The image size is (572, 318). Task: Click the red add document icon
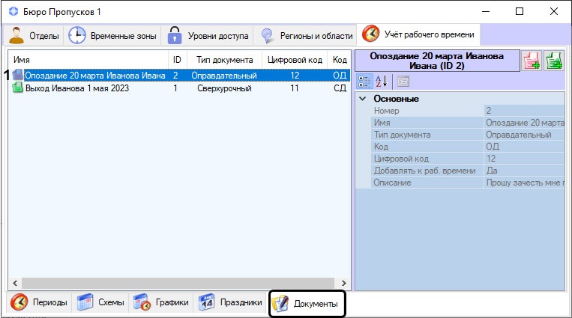[532, 61]
